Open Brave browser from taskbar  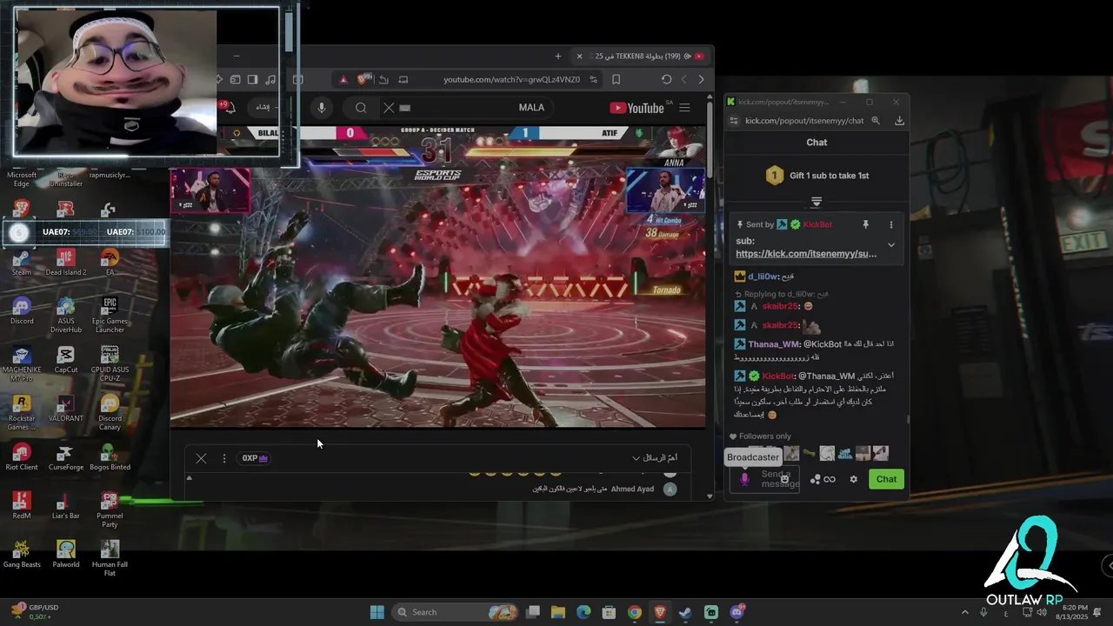tap(660, 612)
